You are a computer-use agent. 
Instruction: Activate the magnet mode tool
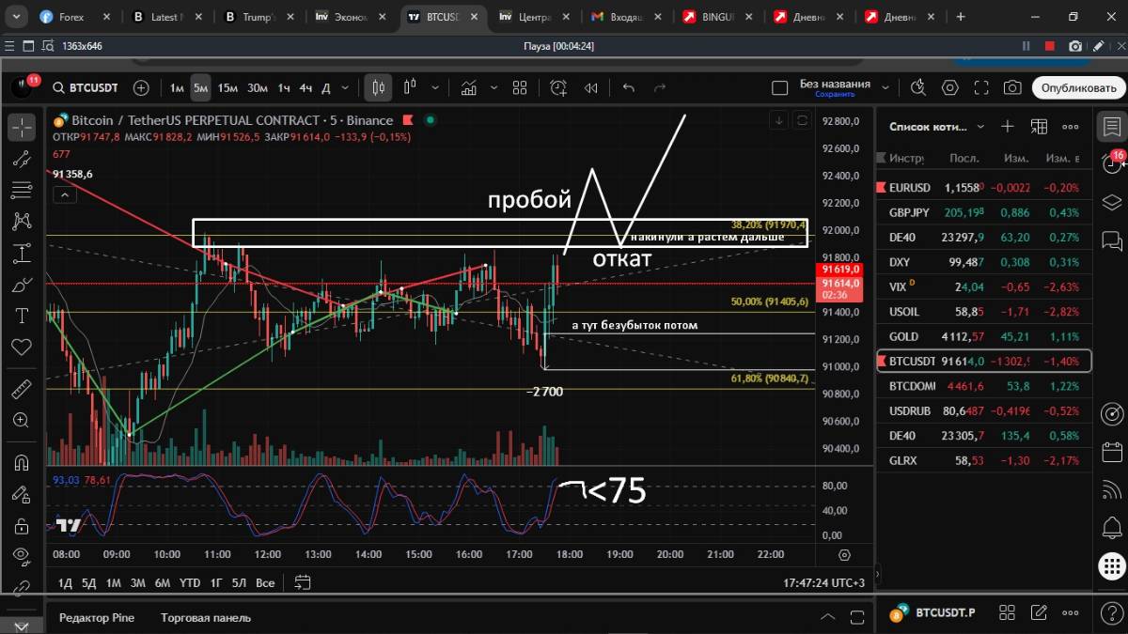click(x=22, y=462)
